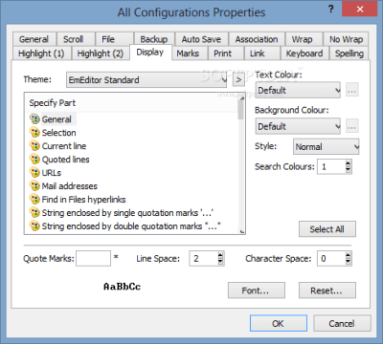This screenshot has width=383, height=344.
Task: Switch to the Highlight (2) tab
Action: point(101,54)
